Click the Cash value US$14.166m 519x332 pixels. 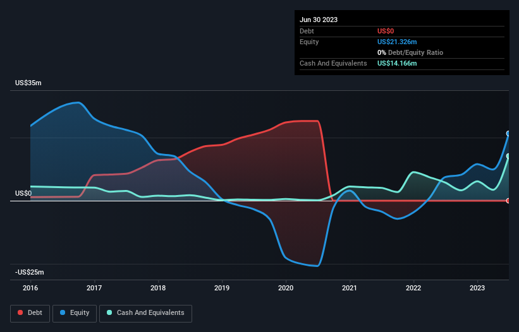tap(397, 63)
